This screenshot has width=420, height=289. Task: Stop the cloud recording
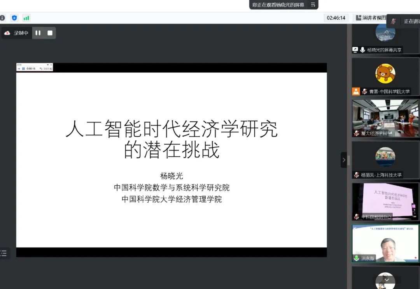click(x=50, y=33)
